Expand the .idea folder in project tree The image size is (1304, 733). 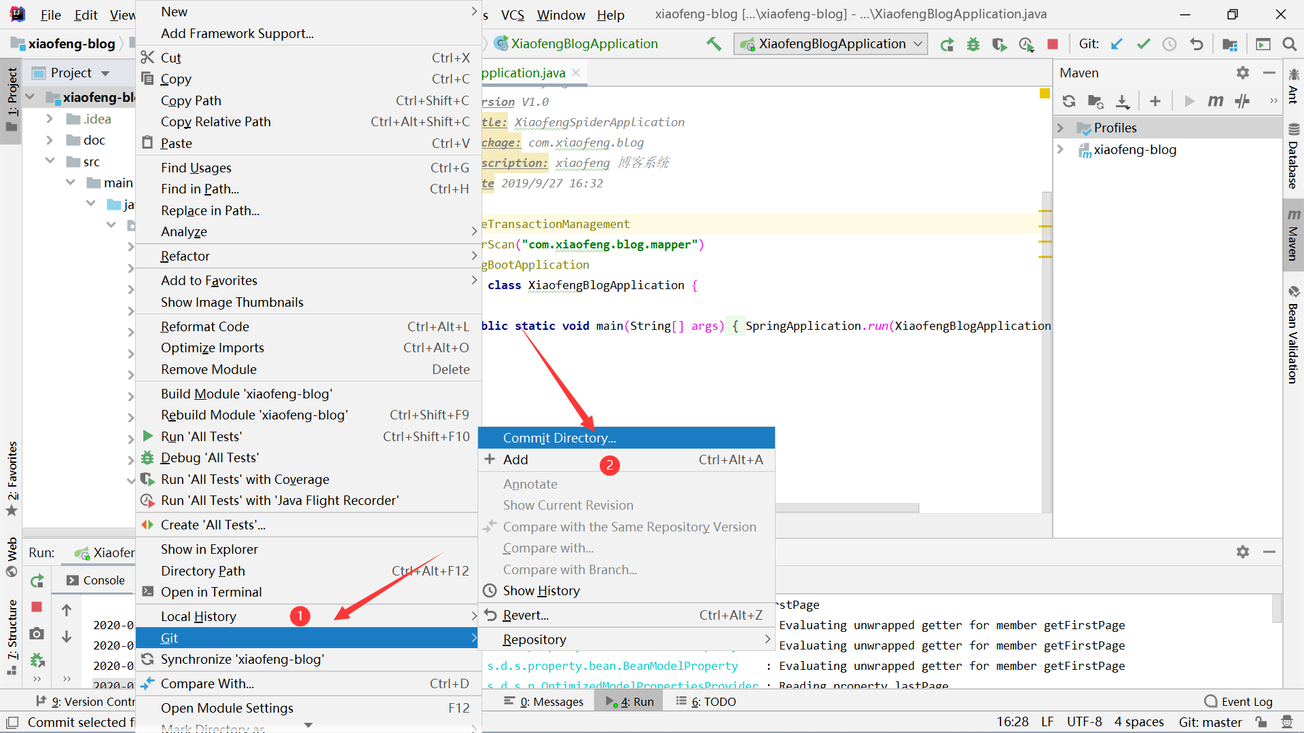pyautogui.click(x=50, y=119)
